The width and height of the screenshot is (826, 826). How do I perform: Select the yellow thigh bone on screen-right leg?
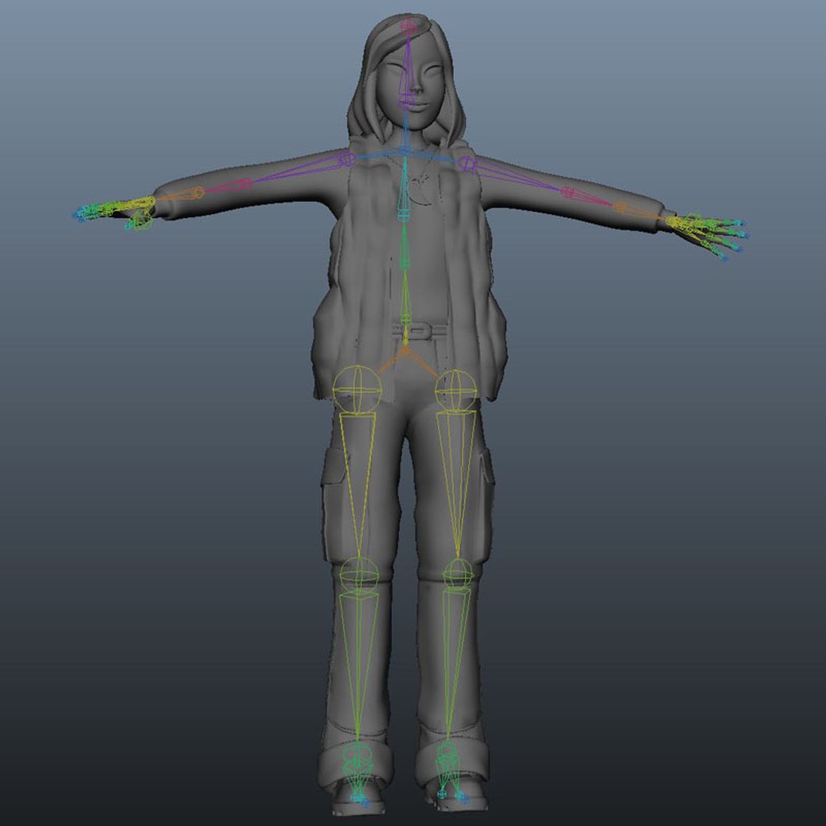[457, 483]
